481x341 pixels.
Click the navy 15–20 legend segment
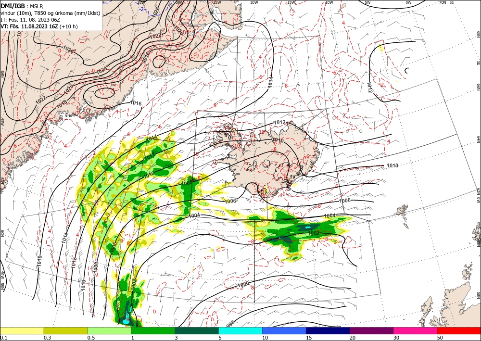[328, 330]
